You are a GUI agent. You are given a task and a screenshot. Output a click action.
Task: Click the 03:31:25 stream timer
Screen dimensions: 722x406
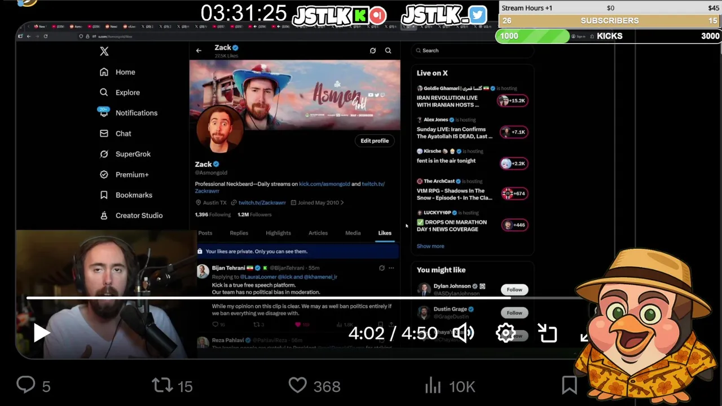[244, 13]
